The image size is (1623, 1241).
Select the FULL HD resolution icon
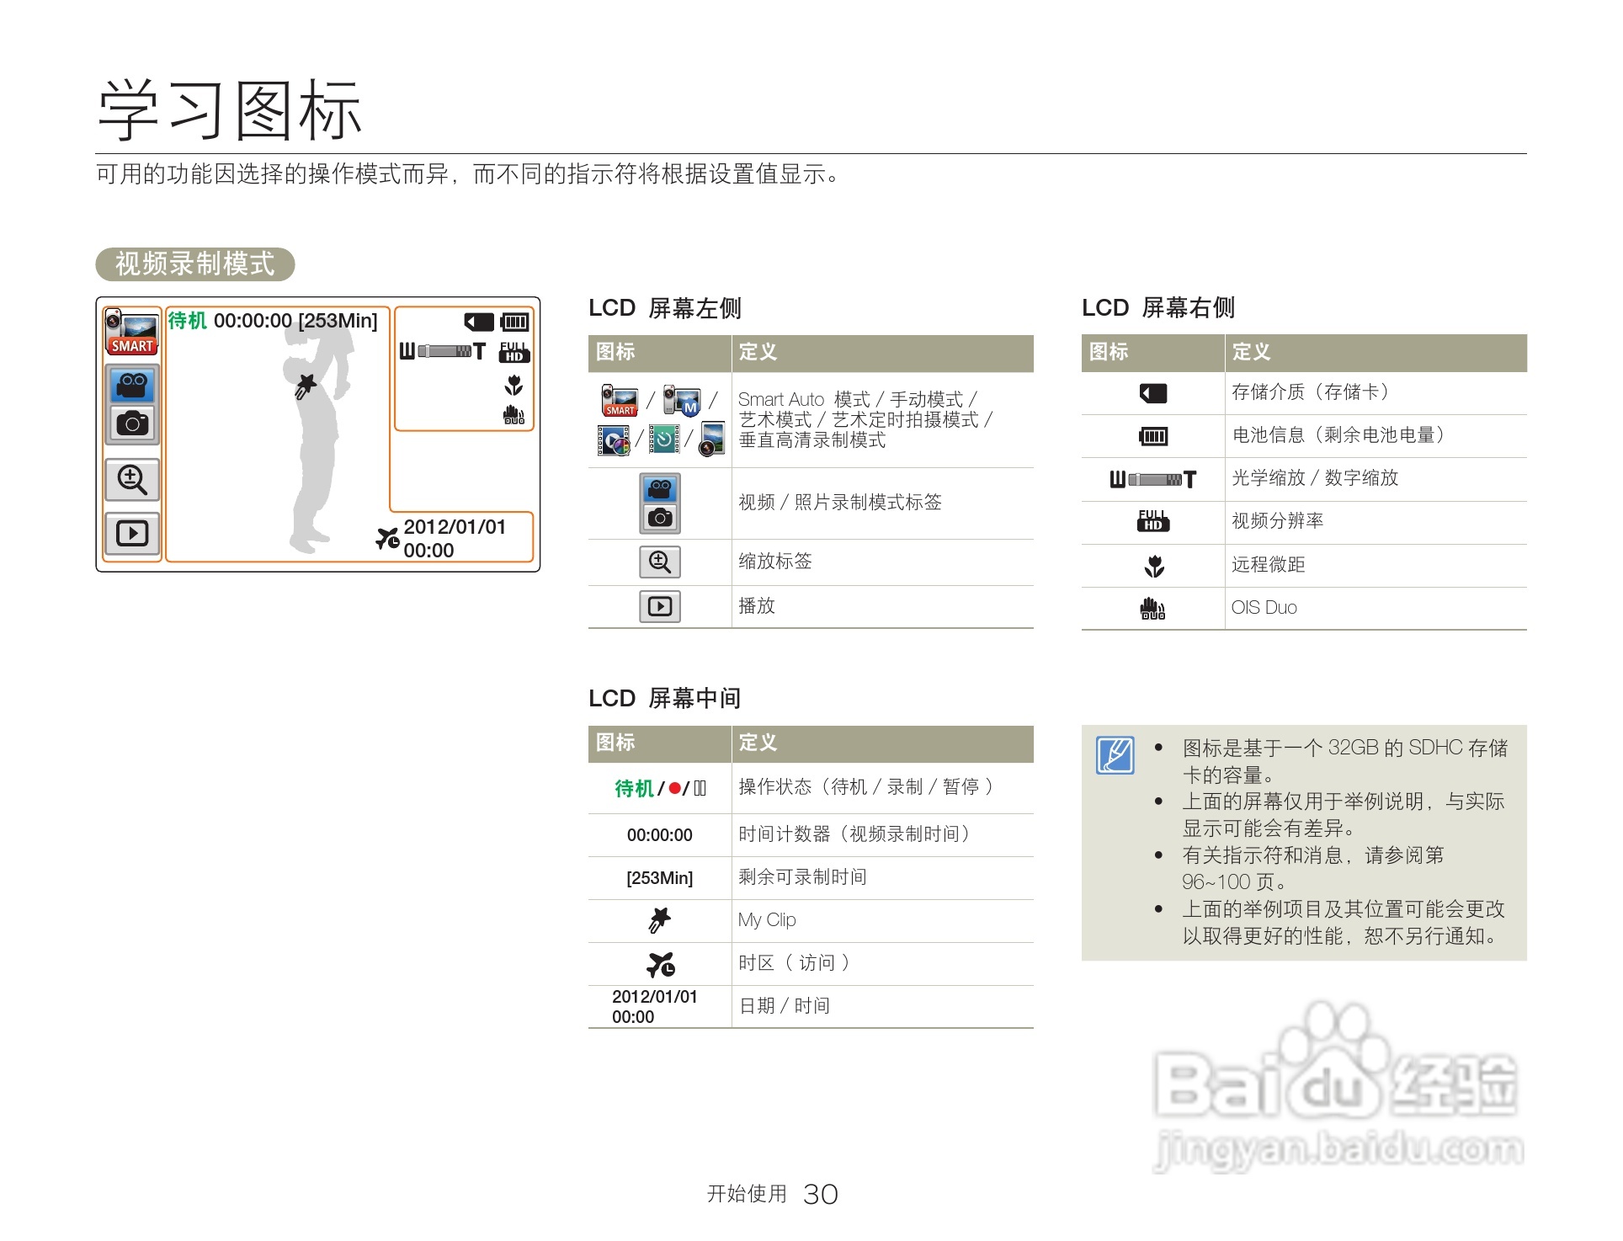pos(1155,522)
